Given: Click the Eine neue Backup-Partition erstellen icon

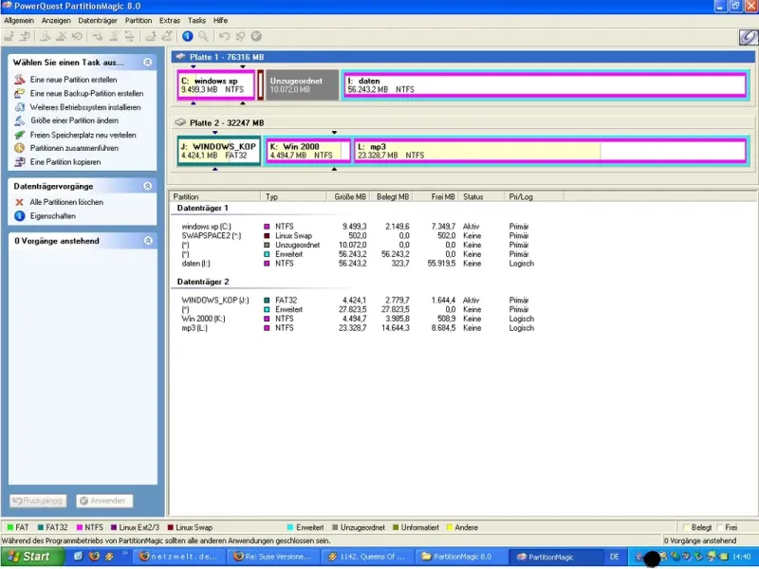Looking at the screenshot, I should coord(20,94).
